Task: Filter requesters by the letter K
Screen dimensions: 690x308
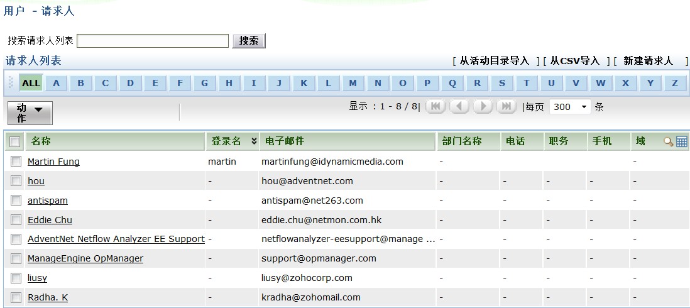Action: point(304,83)
